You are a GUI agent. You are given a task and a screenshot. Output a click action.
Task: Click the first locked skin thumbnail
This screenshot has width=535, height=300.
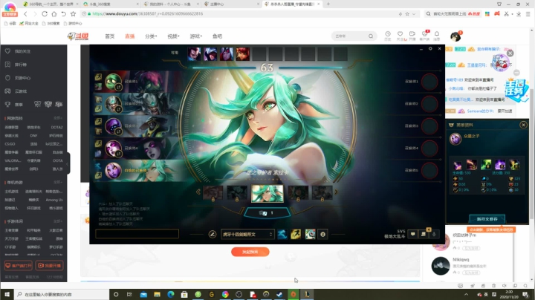pos(213,193)
